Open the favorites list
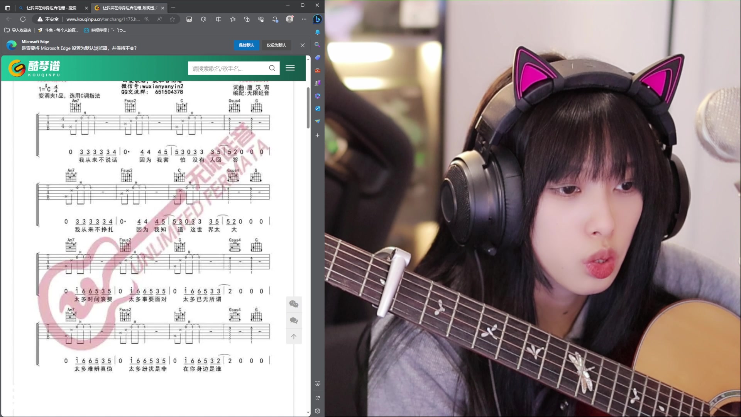This screenshot has width=741, height=417. click(x=233, y=19)
